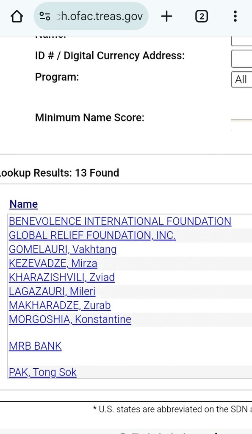View LAGAZAURI, Mileri details
This screenshot has height=434, width=252.
[52, 292]
